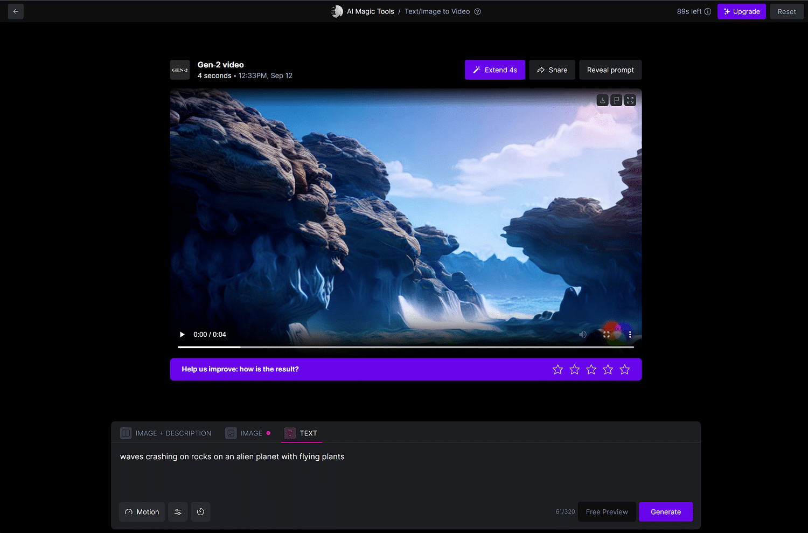
Task: Open the Motion settings control
Action: (x=142, y=512)
